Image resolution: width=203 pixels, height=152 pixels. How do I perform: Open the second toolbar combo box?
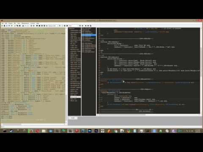74,26
